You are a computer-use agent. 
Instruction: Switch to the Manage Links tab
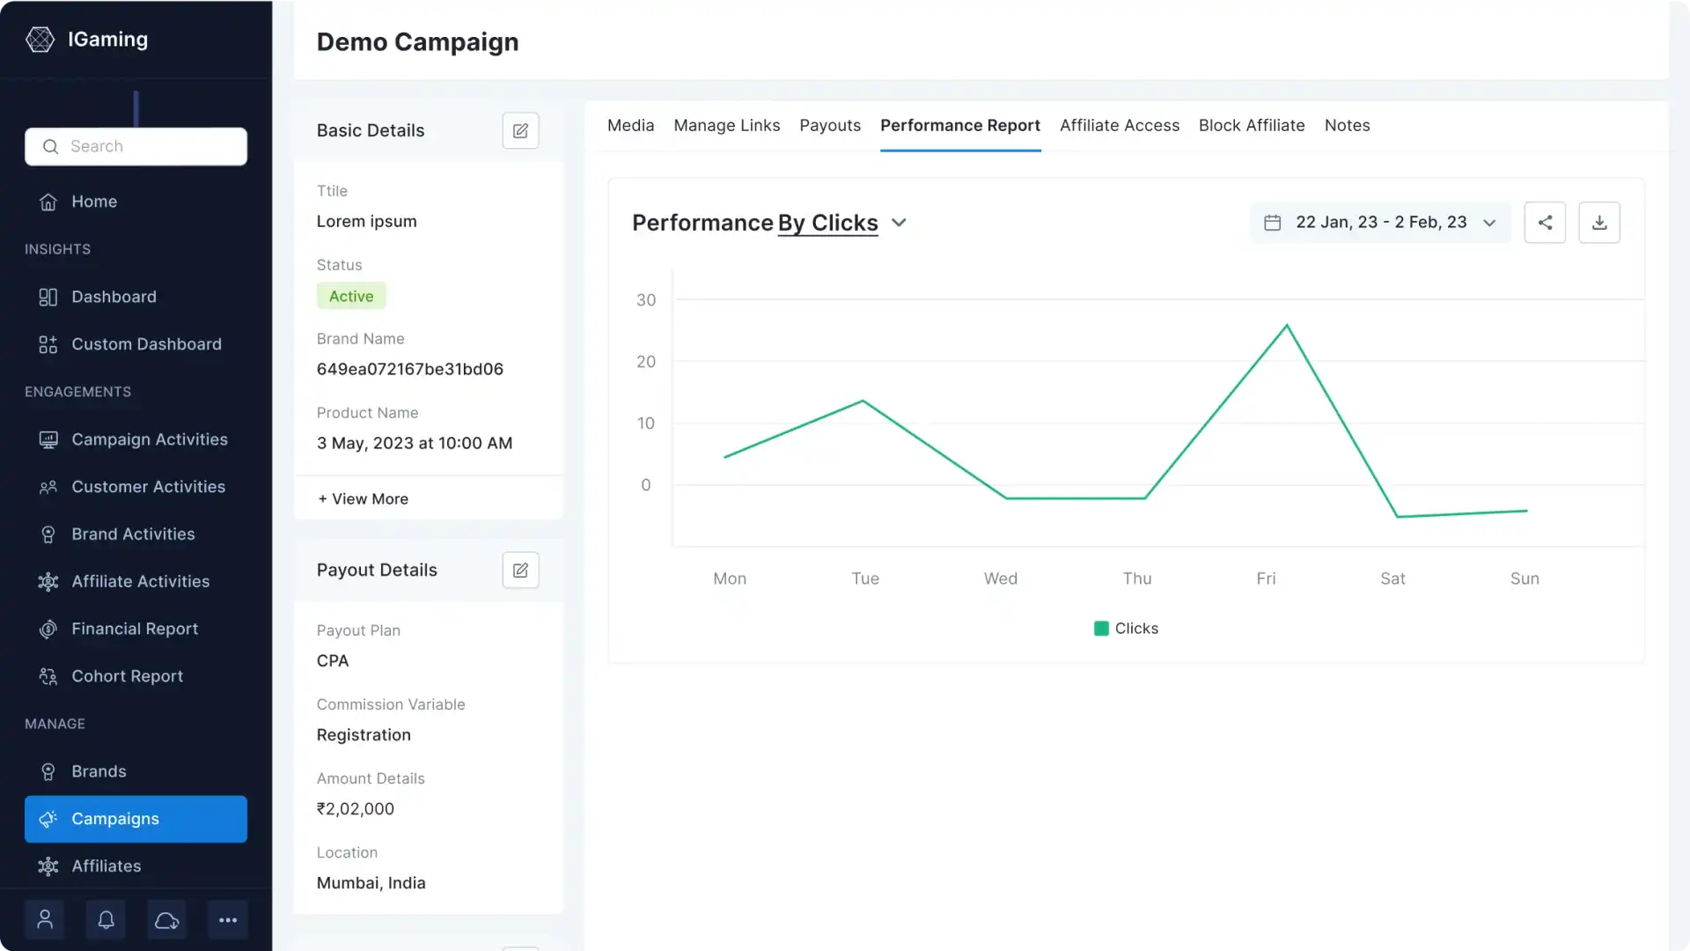coord(726,125)
